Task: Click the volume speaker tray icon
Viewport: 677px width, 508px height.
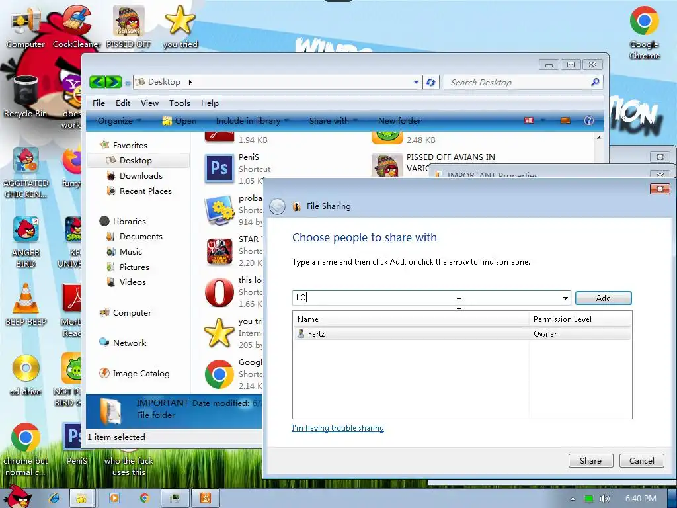Action: pyautogui.click(x=604, y=499)
